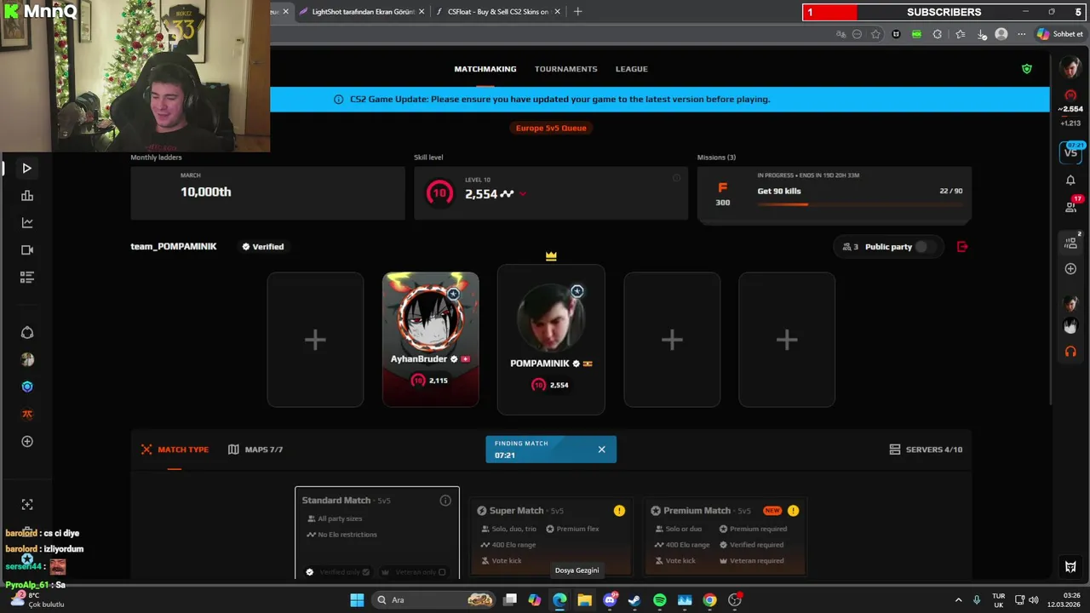
Task: Click the team_POMPAMINIK name
Action: point(174,247)
